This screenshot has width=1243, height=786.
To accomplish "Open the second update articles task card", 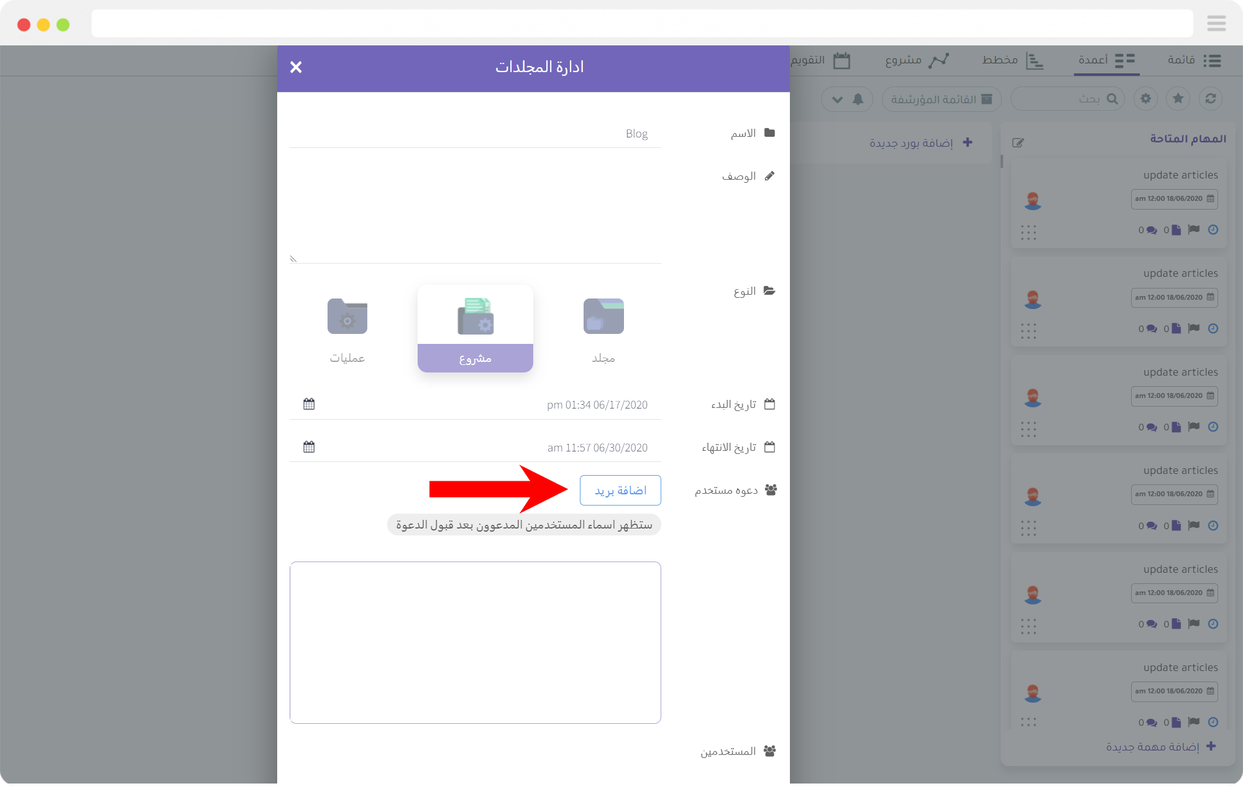I will (x=1119, y=302).
